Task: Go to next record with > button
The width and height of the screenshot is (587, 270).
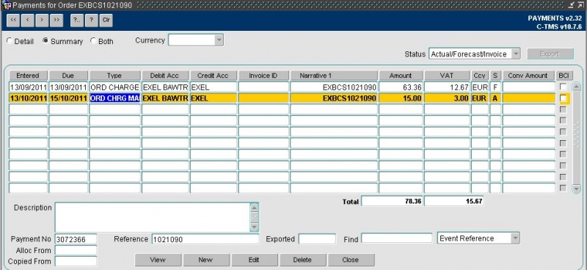Action: click(42, 21)
